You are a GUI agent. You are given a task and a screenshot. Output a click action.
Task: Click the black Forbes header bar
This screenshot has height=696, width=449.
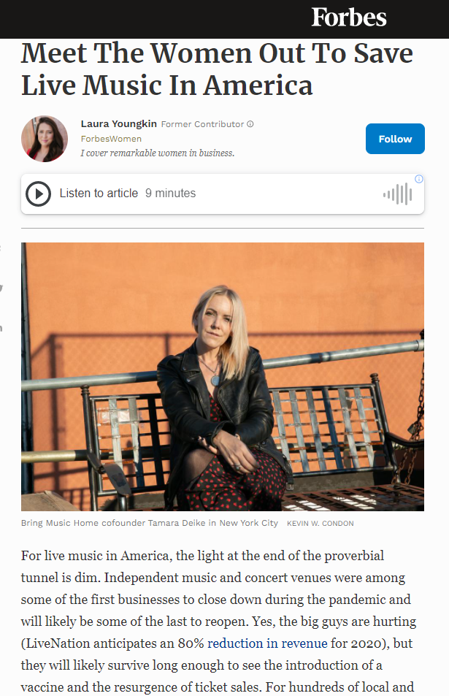(225, 19)
